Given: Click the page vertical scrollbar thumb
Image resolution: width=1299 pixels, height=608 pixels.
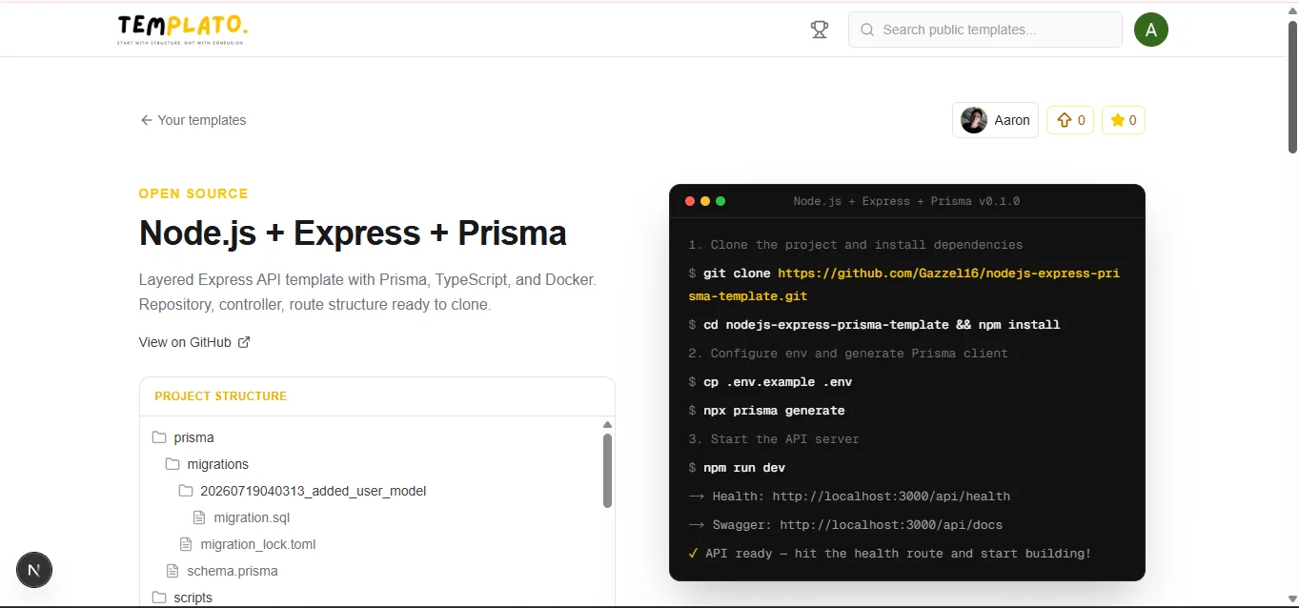Looking at the screenshot, I should (1292, 87).
